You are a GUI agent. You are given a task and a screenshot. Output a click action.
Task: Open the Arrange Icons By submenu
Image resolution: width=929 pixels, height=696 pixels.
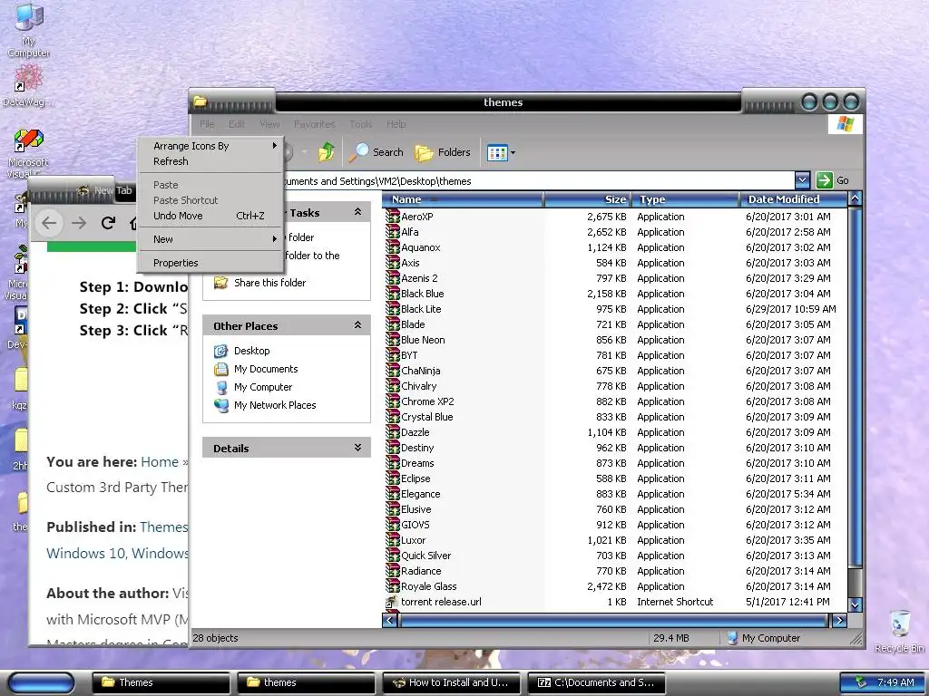[x=210, y=146]
